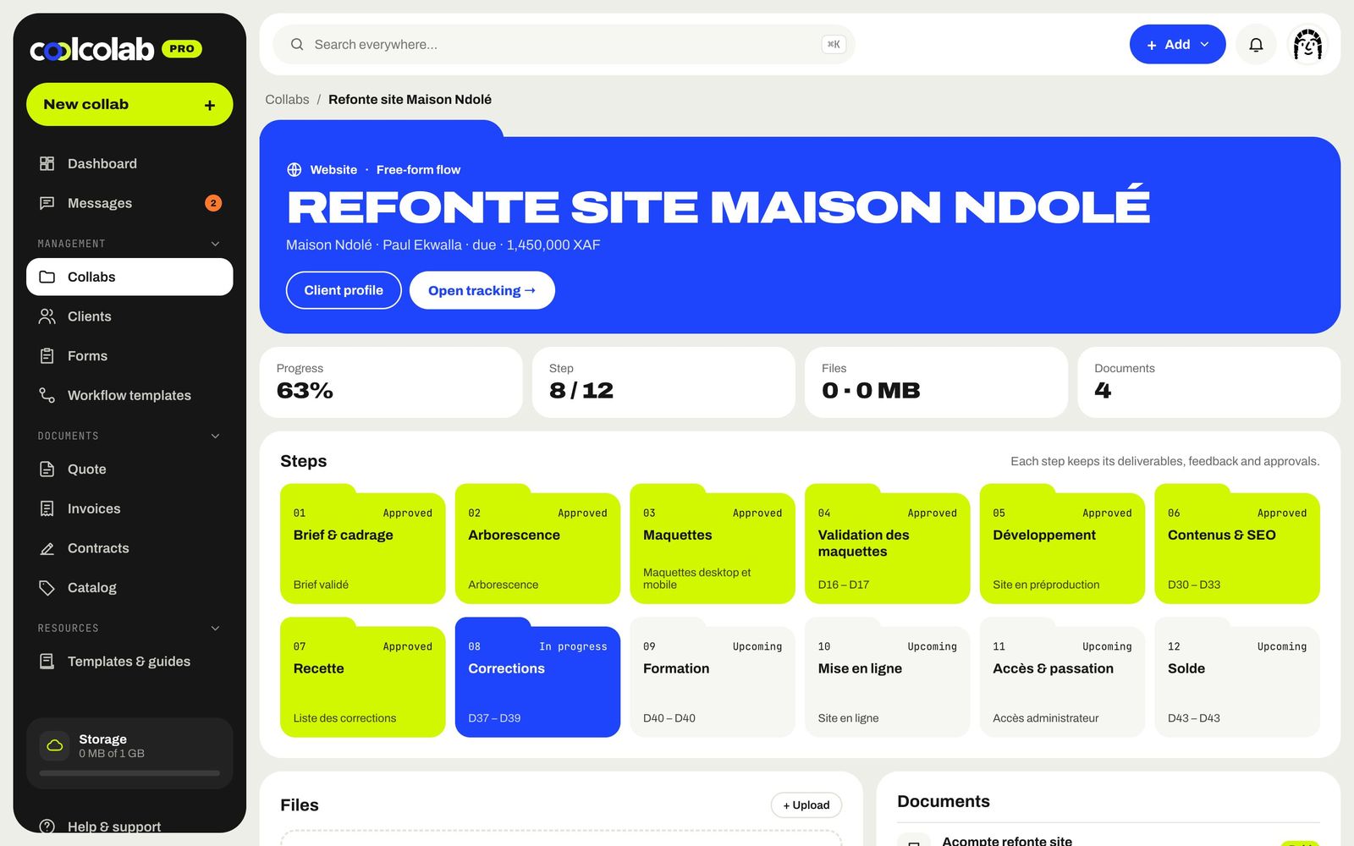Click the Workflow templates route icon

point(47,395)
